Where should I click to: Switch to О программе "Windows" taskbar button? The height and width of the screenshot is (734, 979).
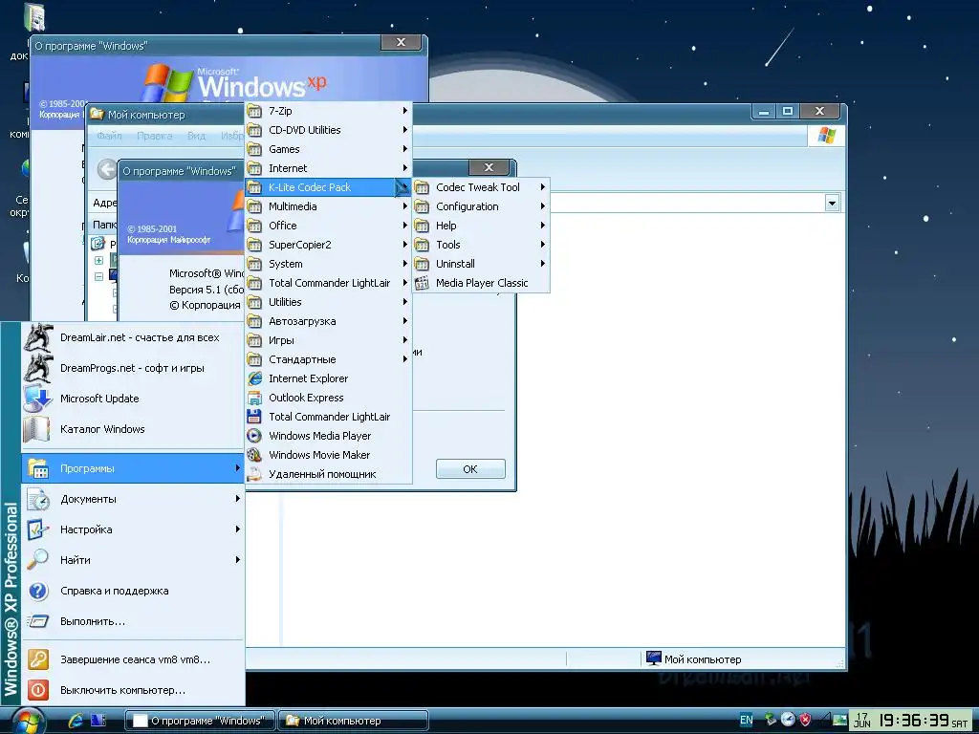tap(200, 721)
